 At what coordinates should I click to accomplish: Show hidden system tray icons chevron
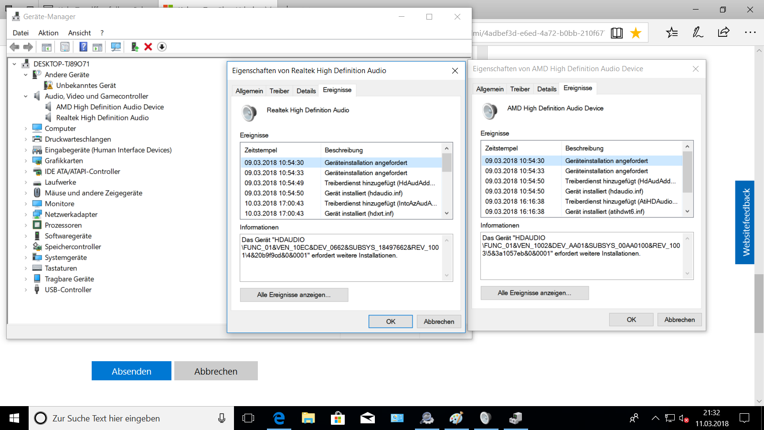[656, 419]
